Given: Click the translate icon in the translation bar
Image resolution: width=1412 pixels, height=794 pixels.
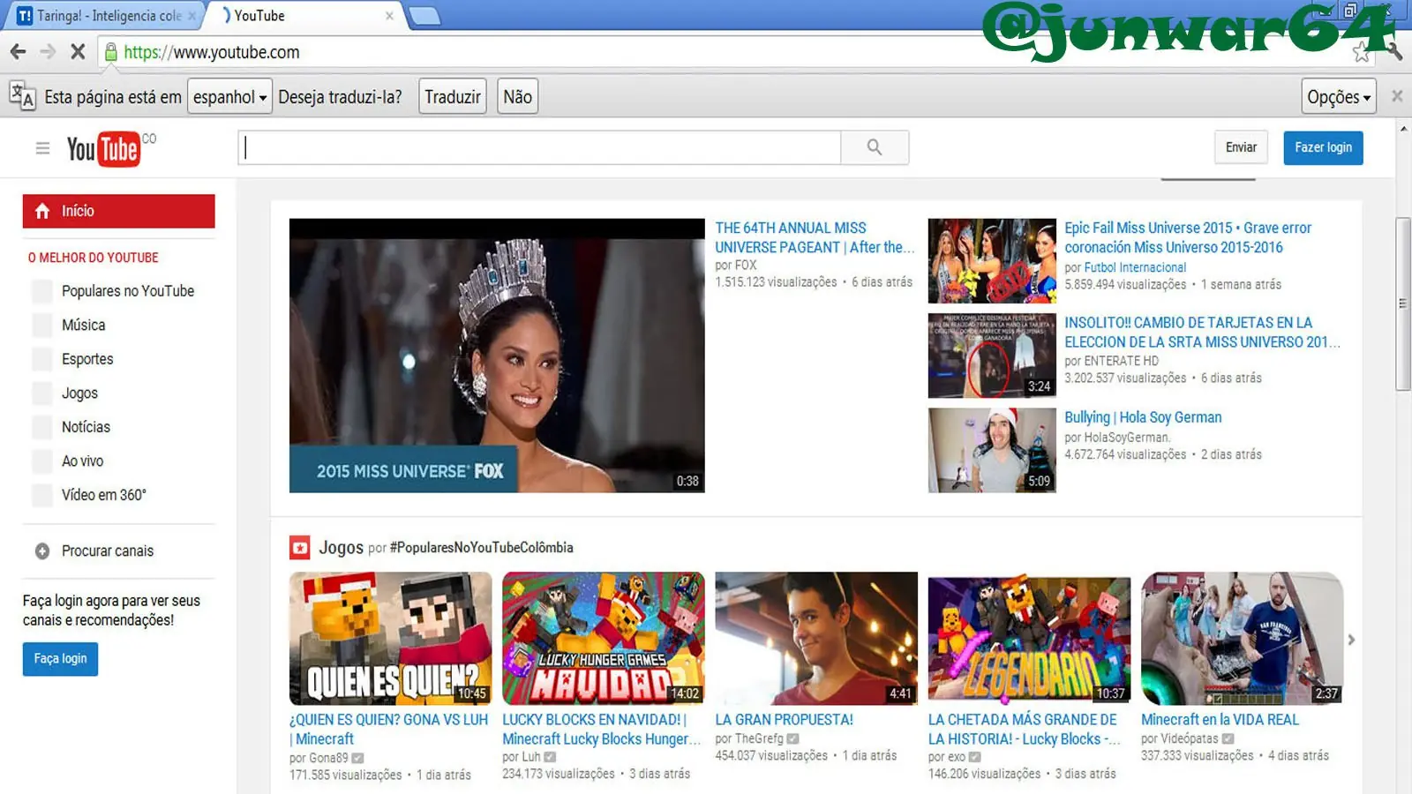Looking at the screenshot, I should click(22, 95).
